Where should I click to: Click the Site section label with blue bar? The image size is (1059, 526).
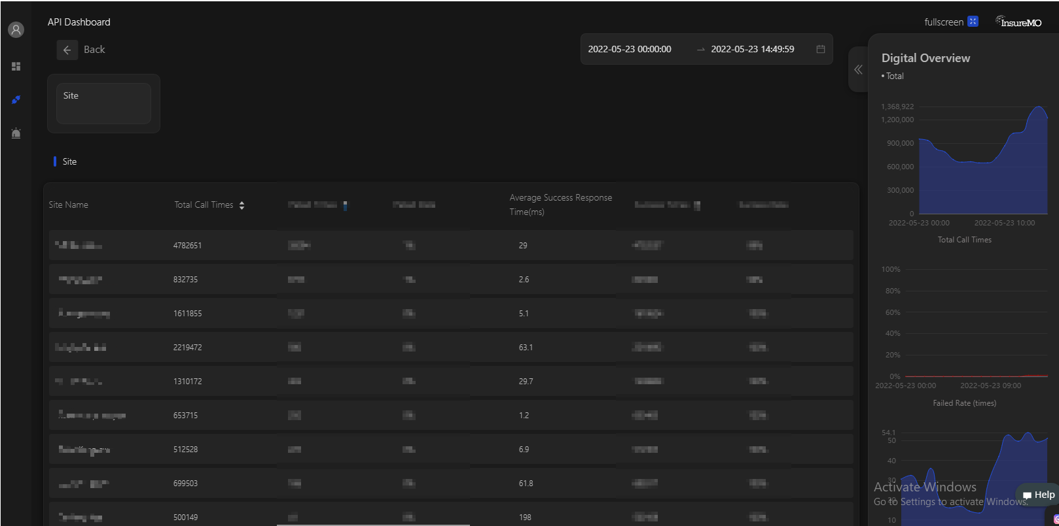65,161
